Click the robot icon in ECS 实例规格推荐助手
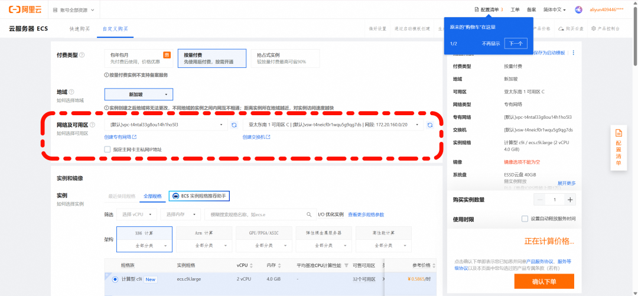The height and width of the screenshot is (296, 638). pyautogui.click(x=176, y=196)
